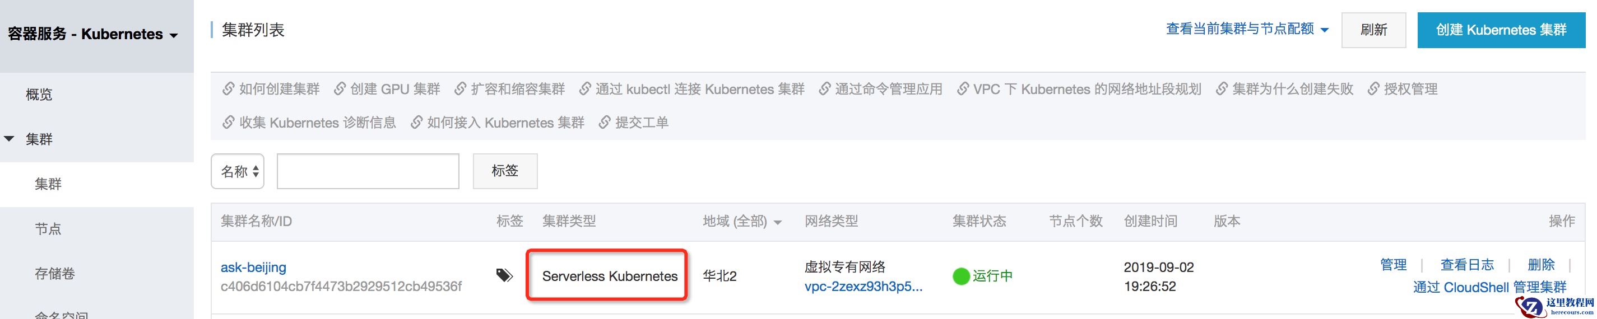
Task: Click 创建 Kubernetes 集群 button
Action: click(1500, 30)
